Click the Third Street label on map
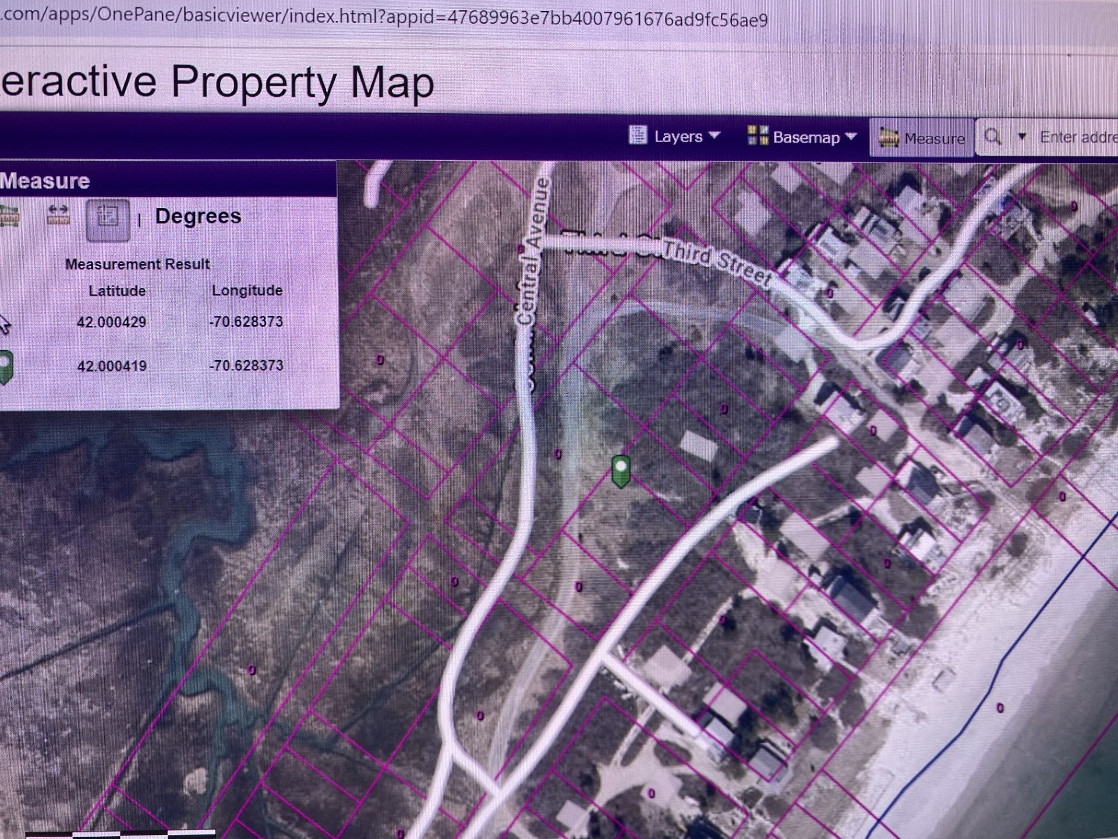 click(x=717, y=263)
